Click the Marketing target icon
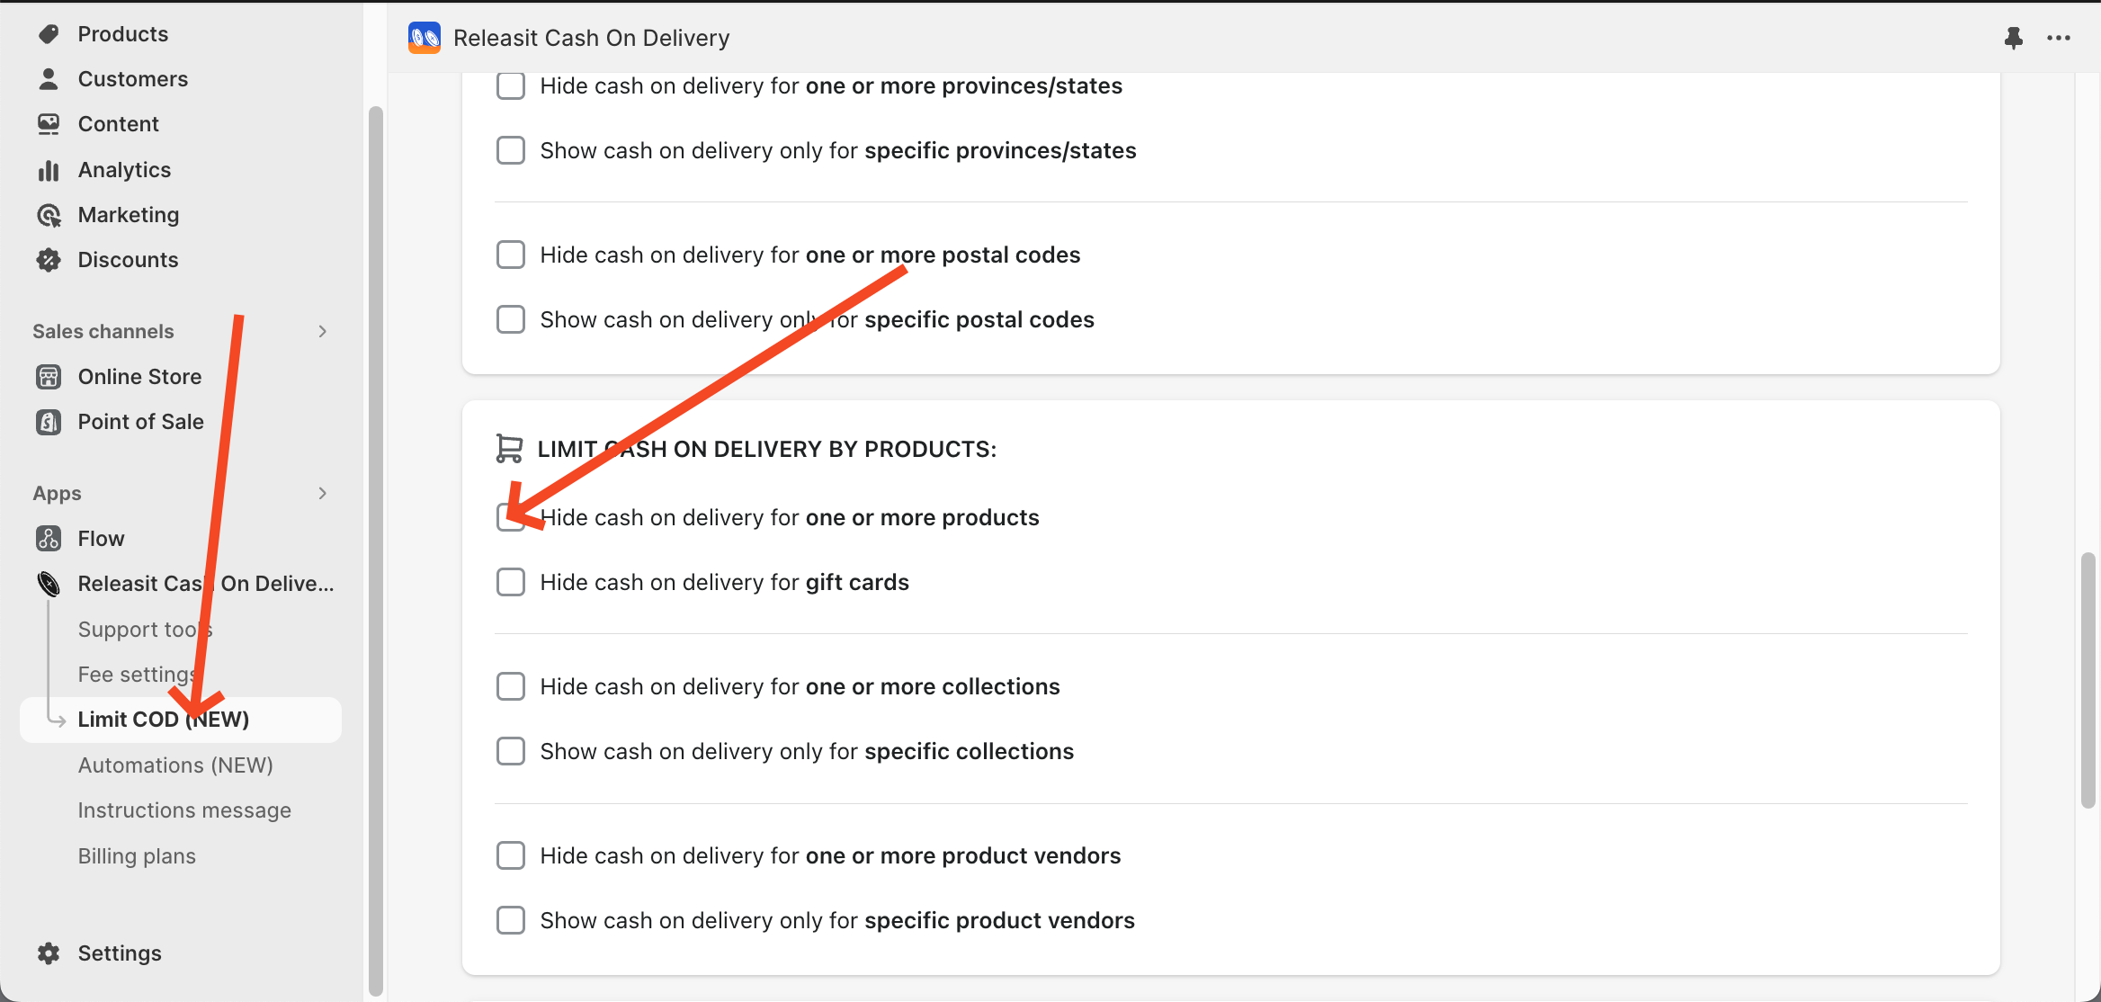The height and width of the screenshot is (1002, 2101). tap(49, 215)
